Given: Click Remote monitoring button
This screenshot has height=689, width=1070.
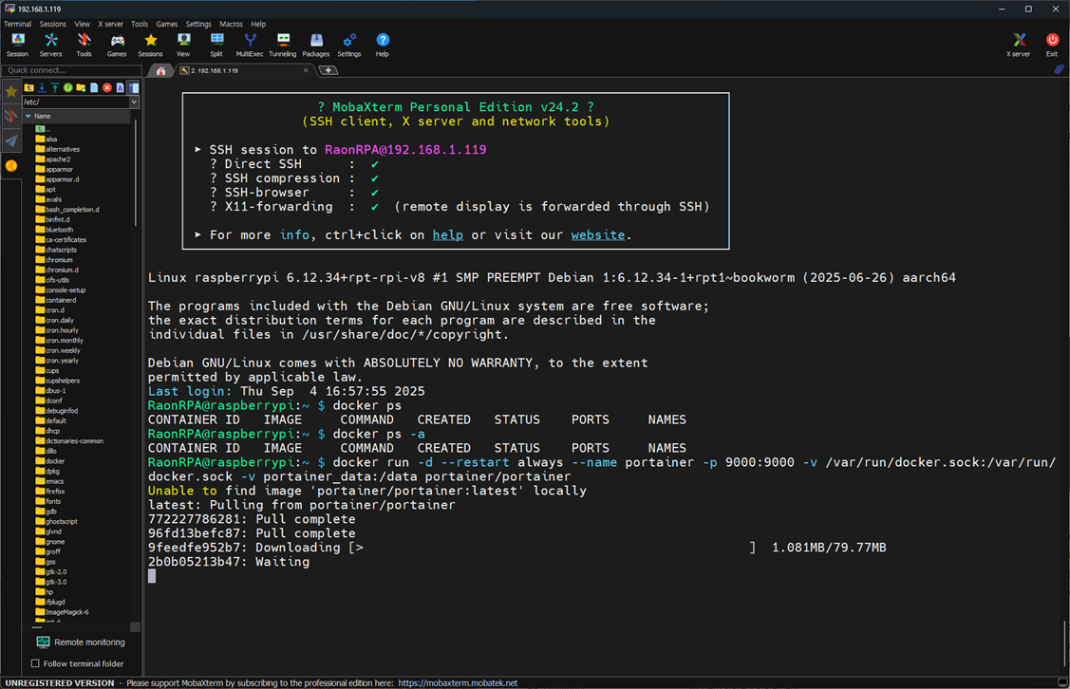Looking at the screenshot, I should pyautogui.click(x=81, y=642).
